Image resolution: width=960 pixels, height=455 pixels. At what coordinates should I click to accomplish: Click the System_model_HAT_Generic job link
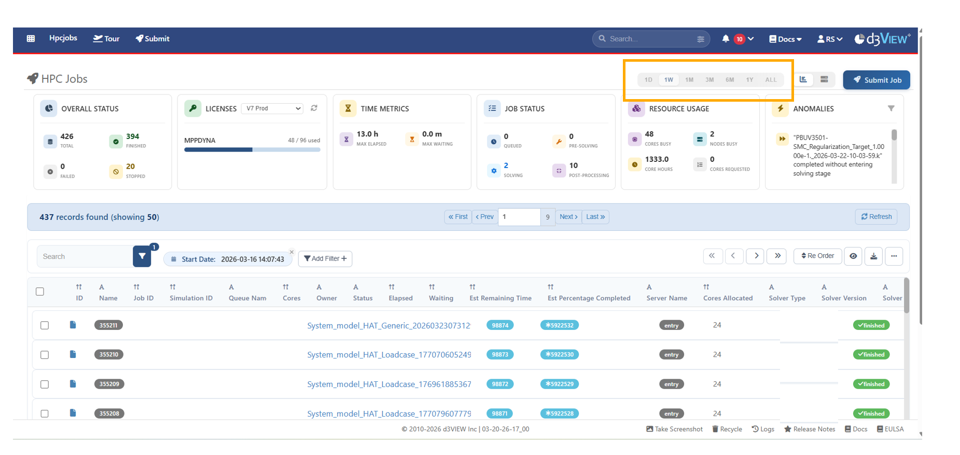(x=389, y=326)
